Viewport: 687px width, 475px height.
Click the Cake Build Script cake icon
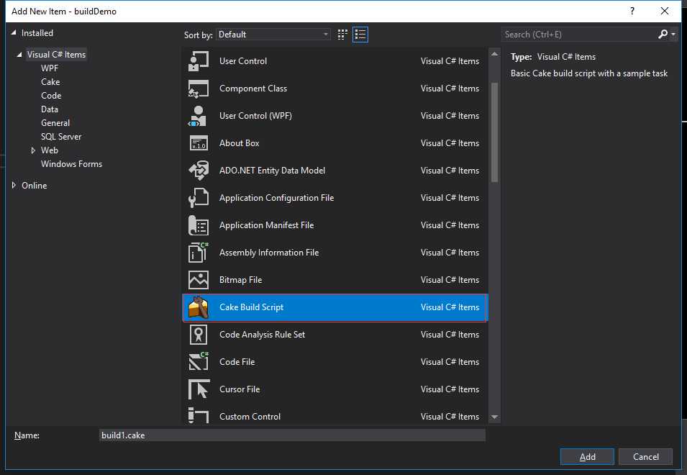click(199, 307)
